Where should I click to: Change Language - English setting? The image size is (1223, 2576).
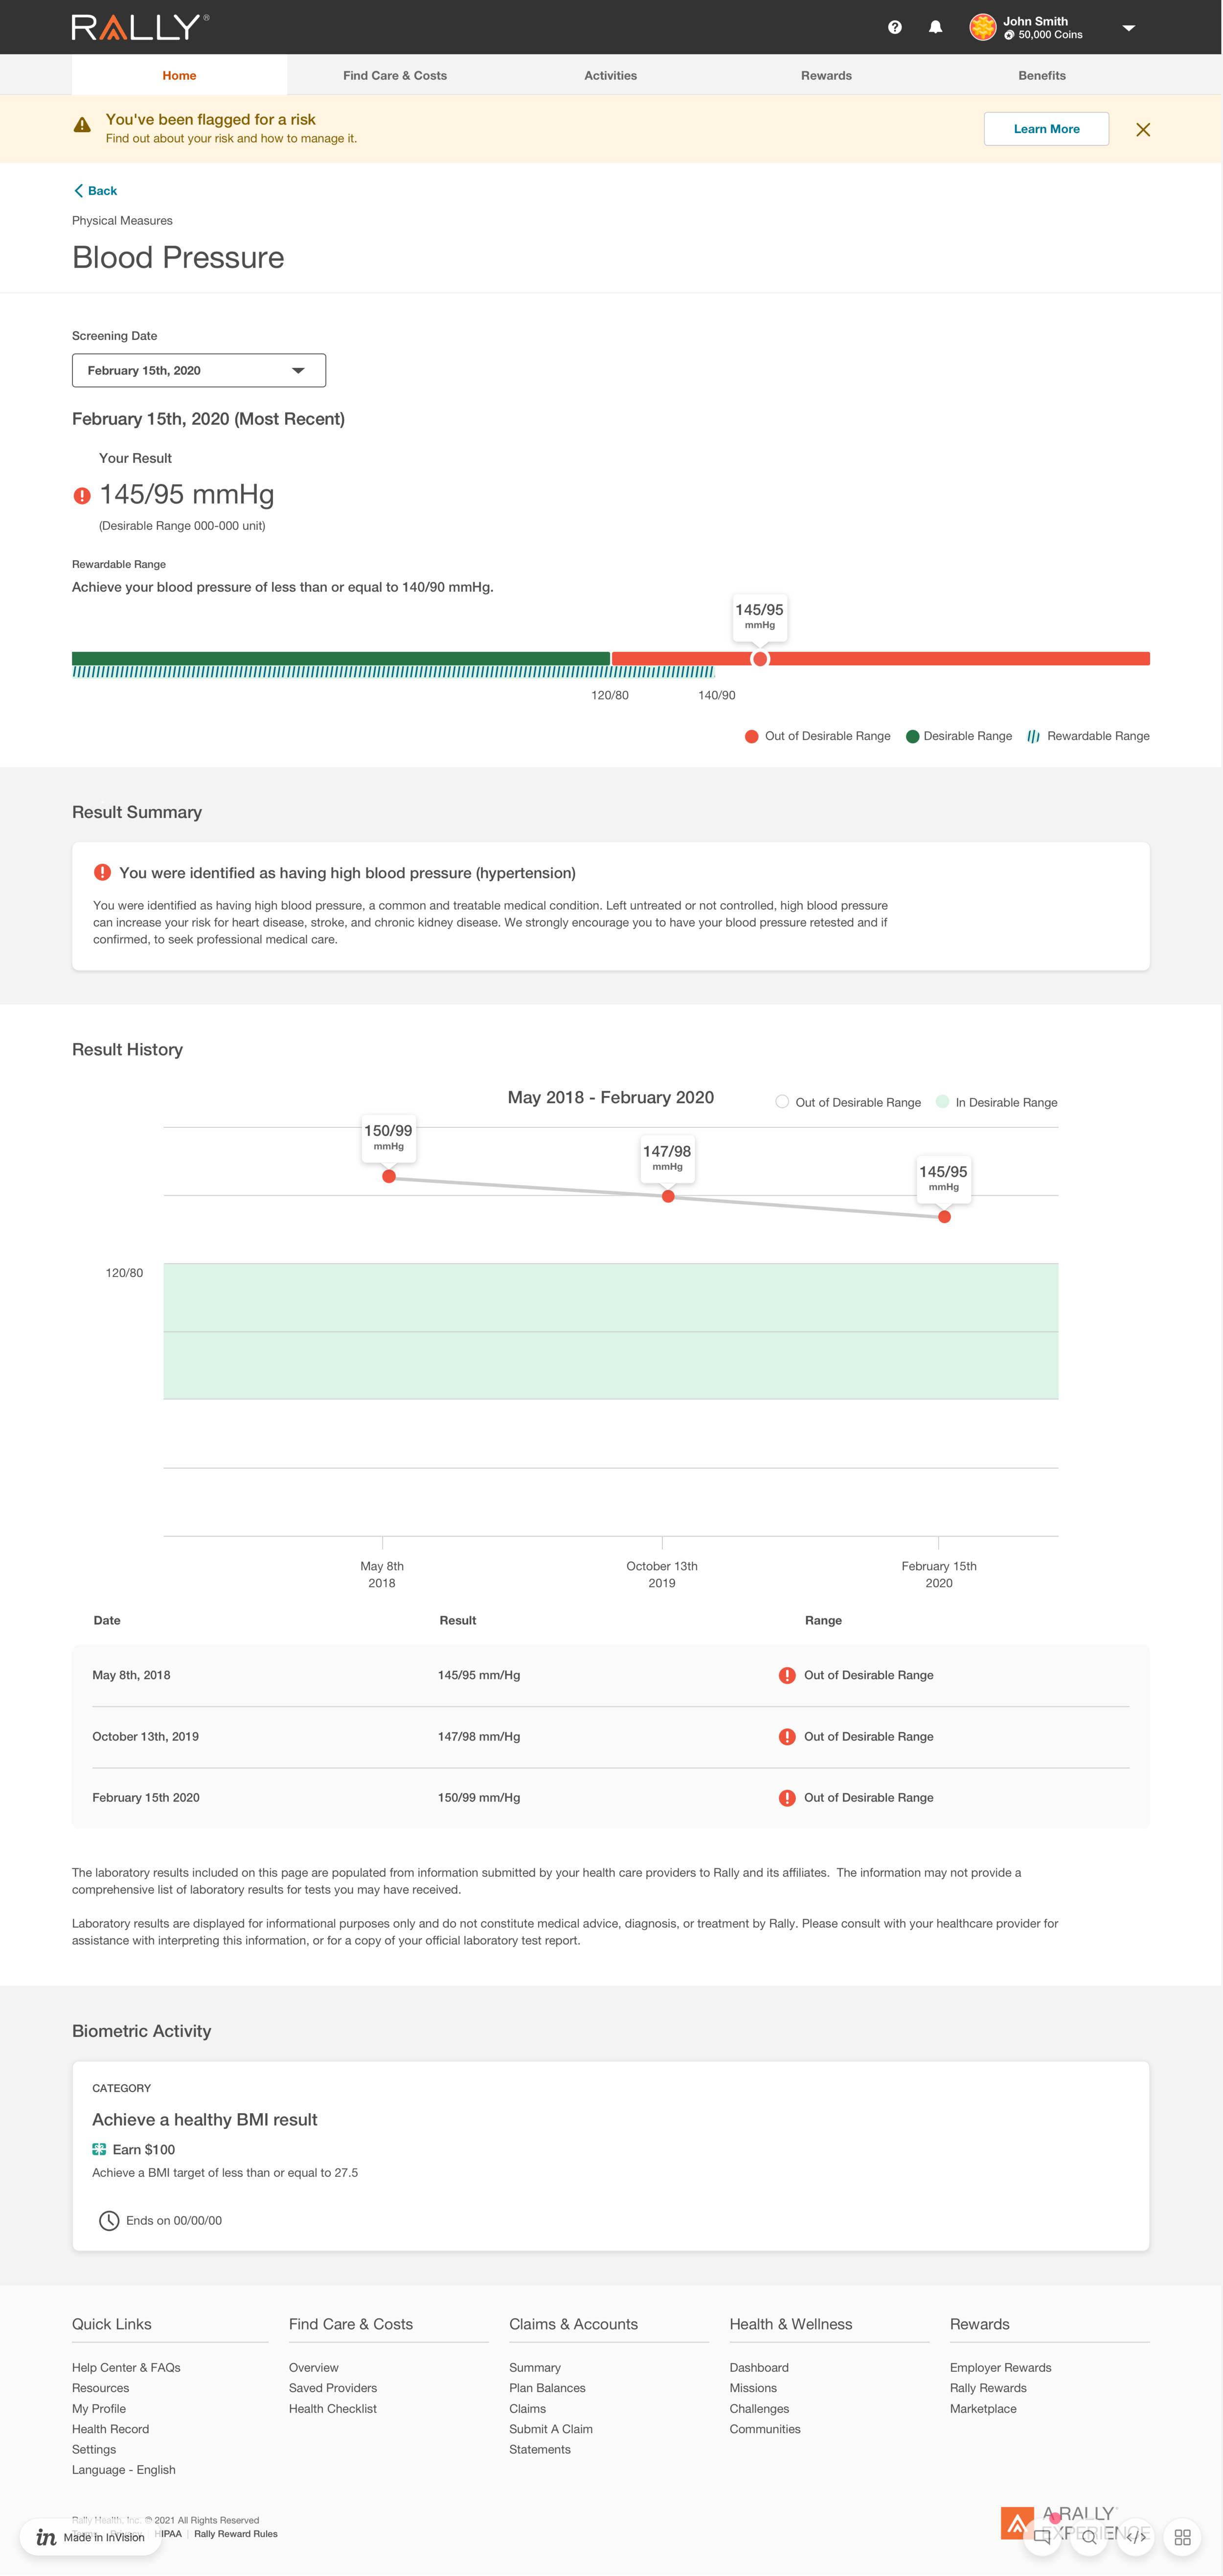click(x=123, y=2469)
